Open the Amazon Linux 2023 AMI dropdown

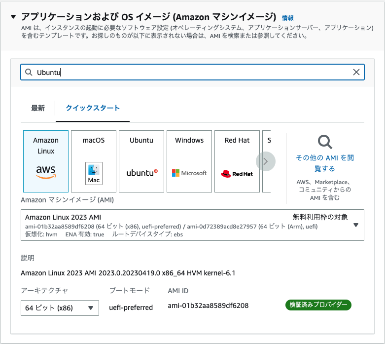click(x=355, y=225)
